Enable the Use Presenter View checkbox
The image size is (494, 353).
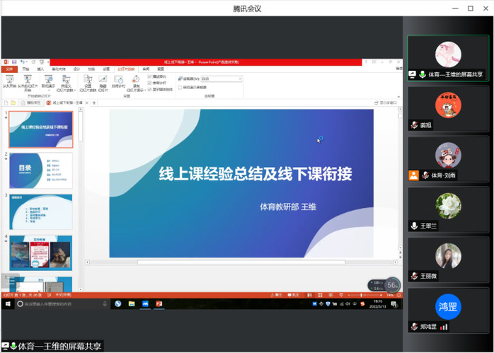[180, 87]
